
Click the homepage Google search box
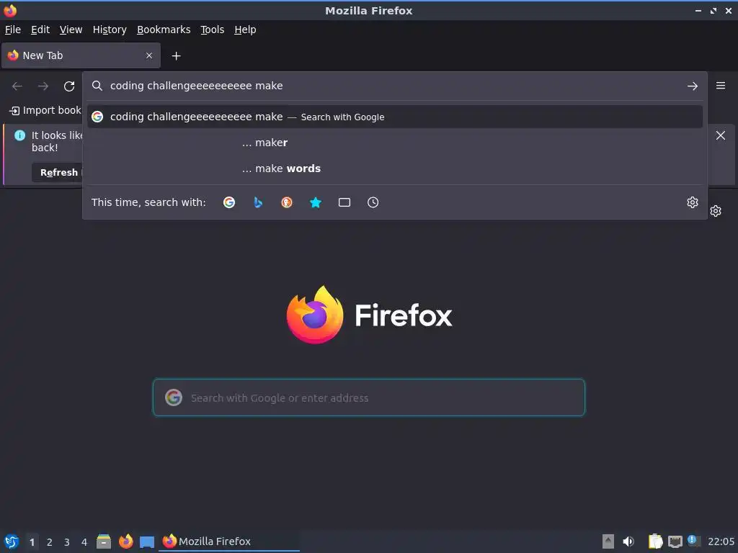click(369, 397)
